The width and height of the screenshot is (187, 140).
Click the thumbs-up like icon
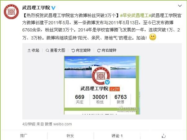click(x=164, y=136)
